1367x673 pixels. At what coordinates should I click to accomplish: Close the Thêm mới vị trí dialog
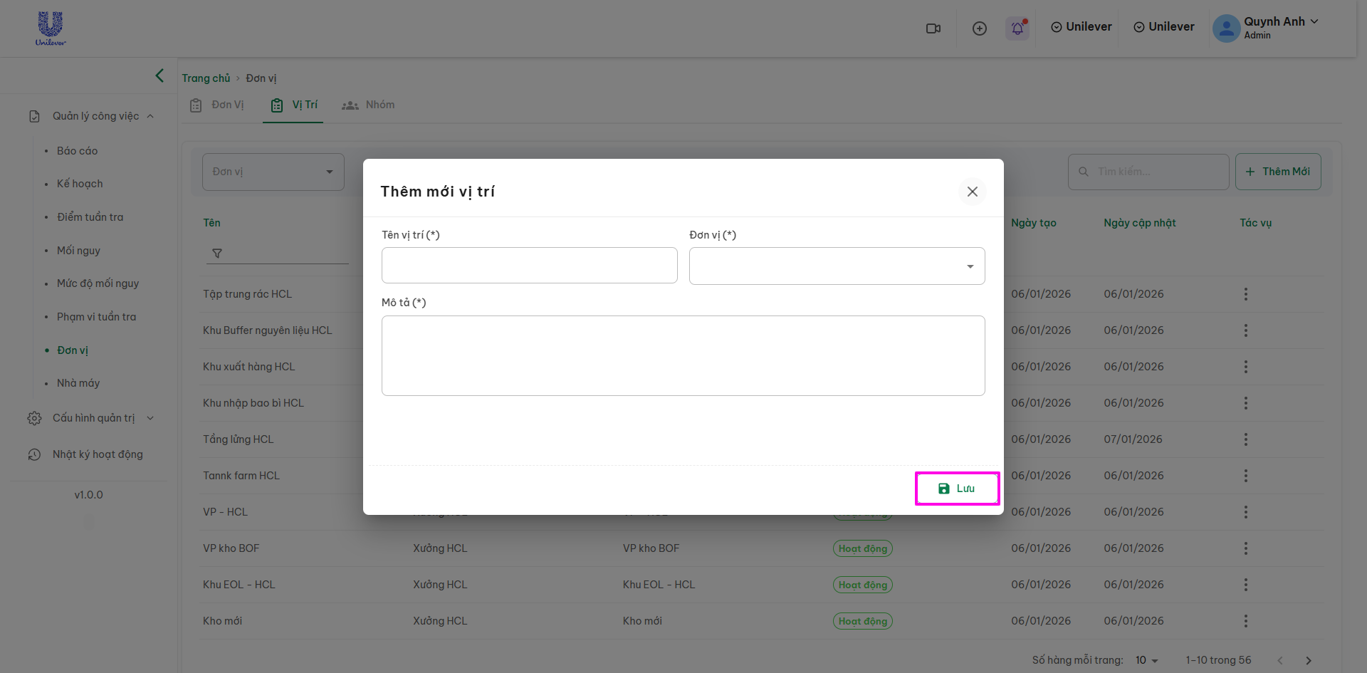point(972,192)
